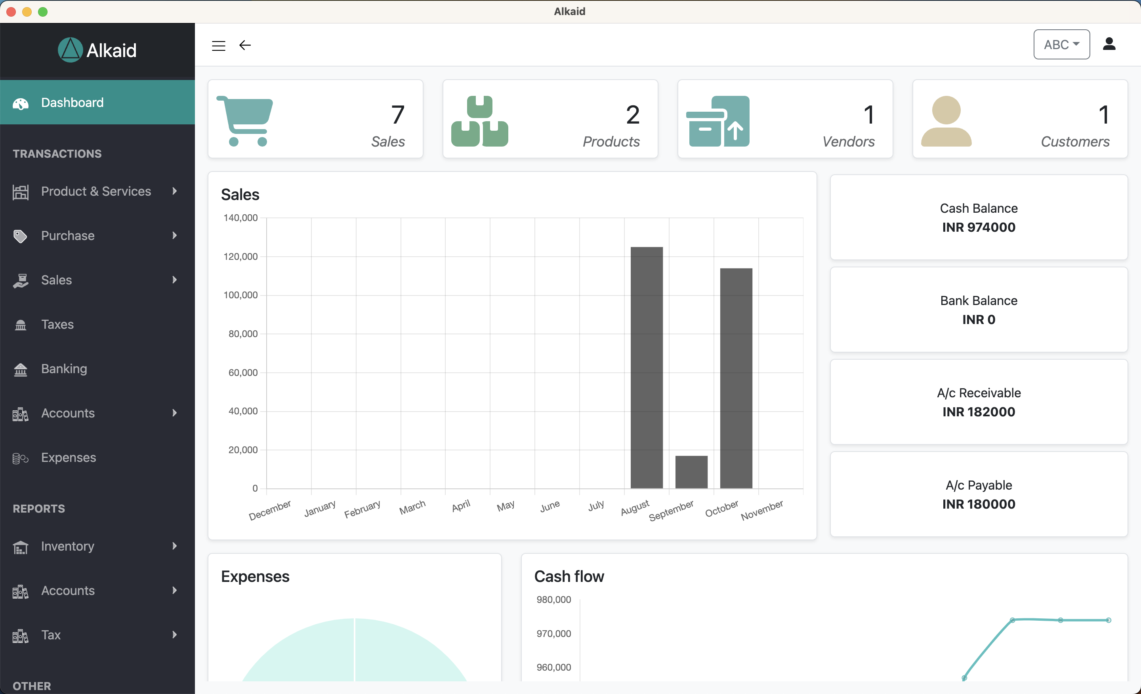1141x694 pixels.
Task: Toggle the hamburger menu icon
Action: (x=219, y=46)
